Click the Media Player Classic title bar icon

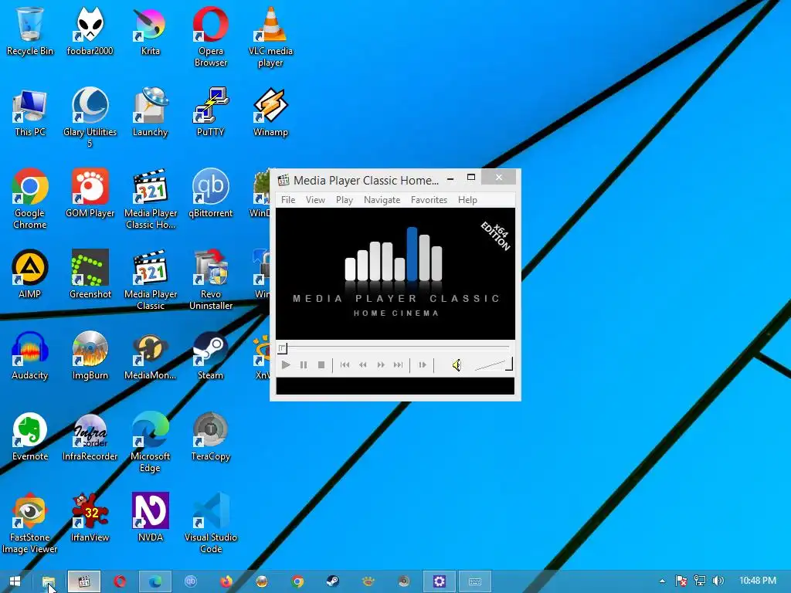coord(283,180)
